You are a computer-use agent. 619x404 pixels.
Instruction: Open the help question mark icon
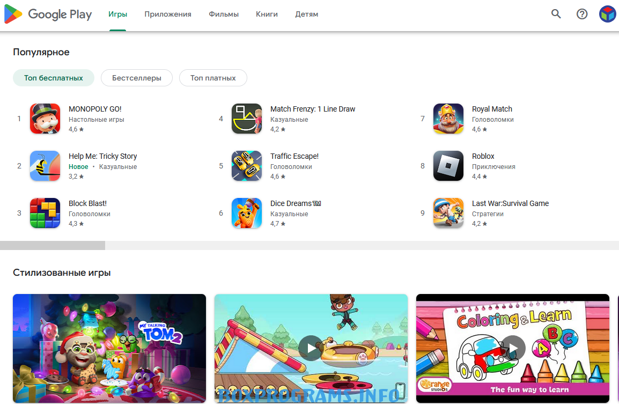pyautogui.click(x=582, y=14)
